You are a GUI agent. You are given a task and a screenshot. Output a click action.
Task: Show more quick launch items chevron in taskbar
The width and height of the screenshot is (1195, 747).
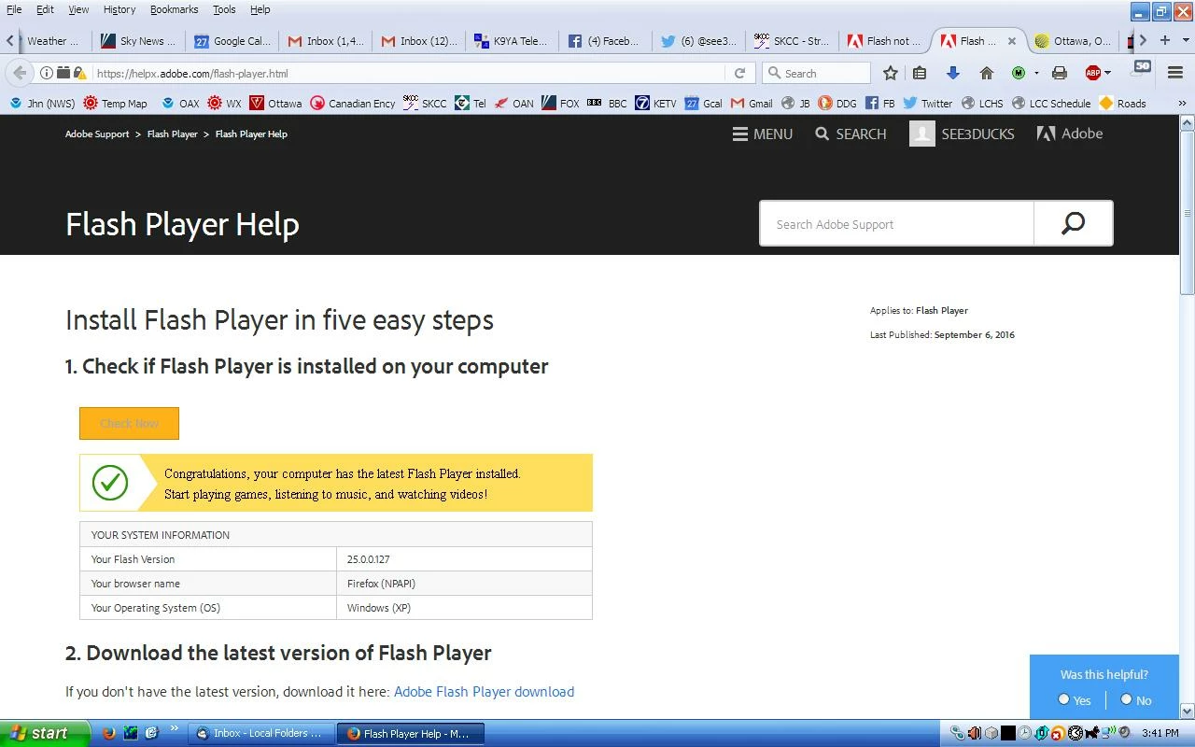pos(175,729)
